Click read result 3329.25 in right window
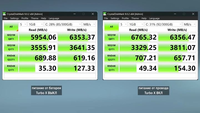Image resolution: width=200 pixels, height=113 pixels. 138,47
